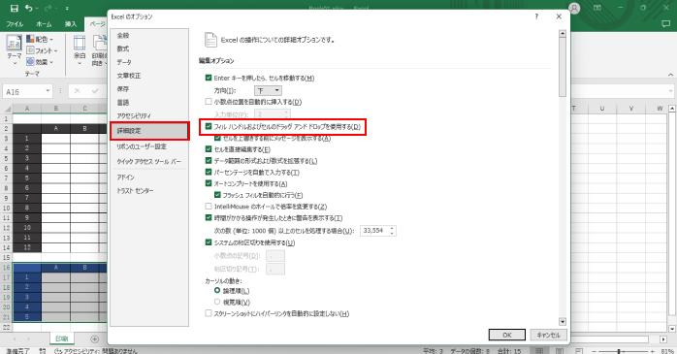The width and height of the screenshot is (677, 354).
Task: Toggle データ範囲の形式および数式を拡張する checkbox
Action: [209, 161]
